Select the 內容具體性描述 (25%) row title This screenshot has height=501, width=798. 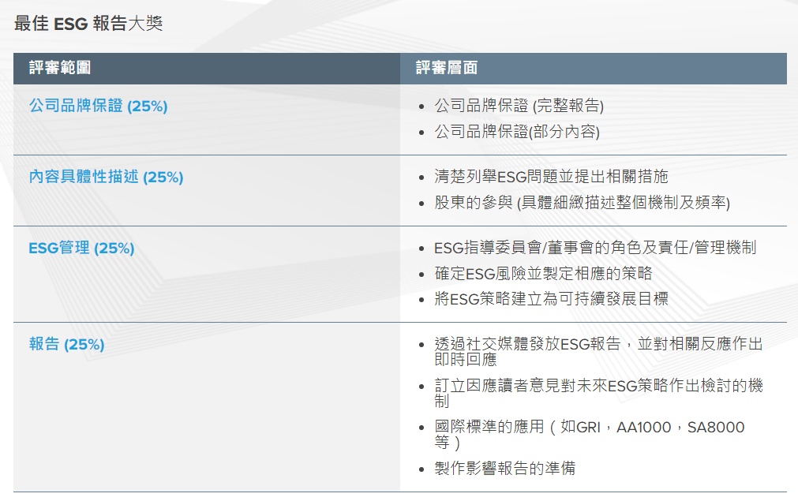(106, 177)
